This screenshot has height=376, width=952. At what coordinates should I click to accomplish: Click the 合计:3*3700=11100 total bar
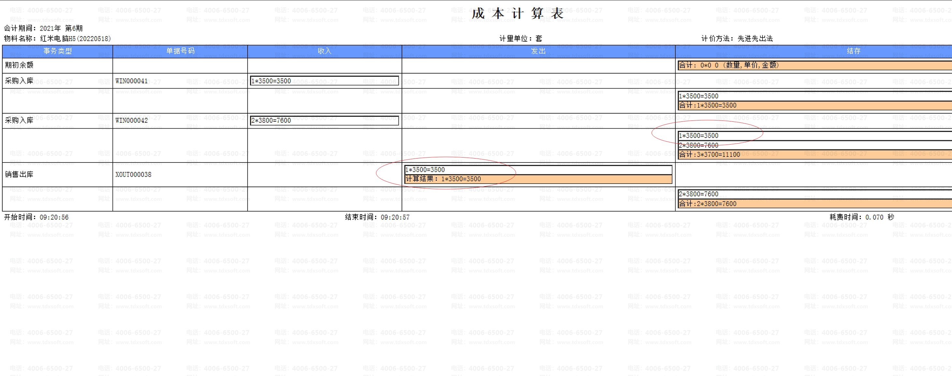tap(813, 154)
